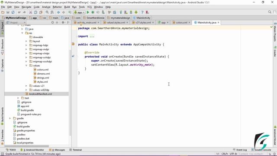
Task: Expand the java folder
Action: point(22,29)
